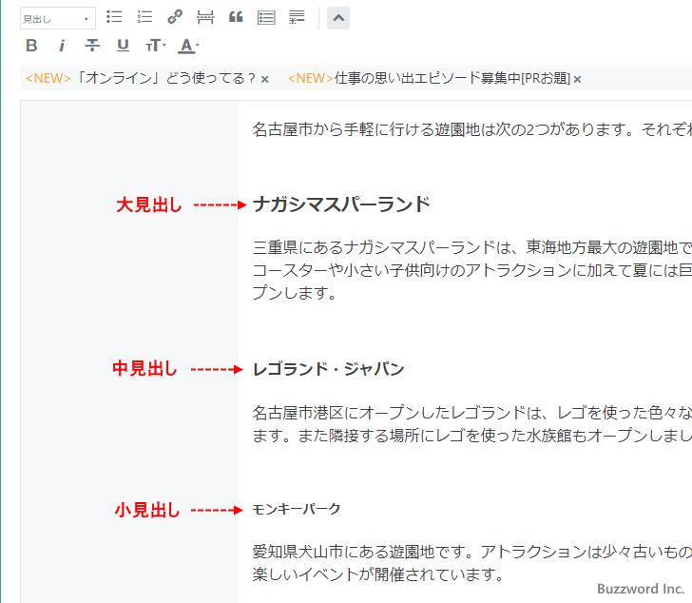Insert a footnote with the toolbar icon

(x=297, y=18)
